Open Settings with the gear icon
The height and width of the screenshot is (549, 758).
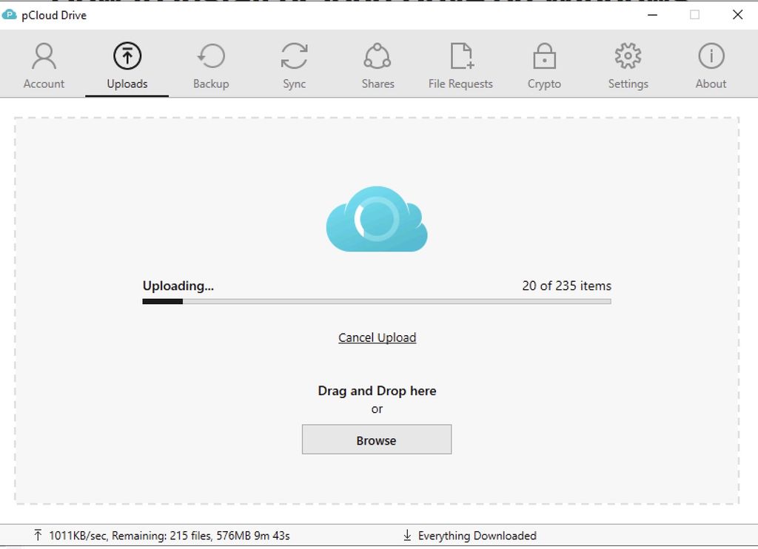[628, 55]
